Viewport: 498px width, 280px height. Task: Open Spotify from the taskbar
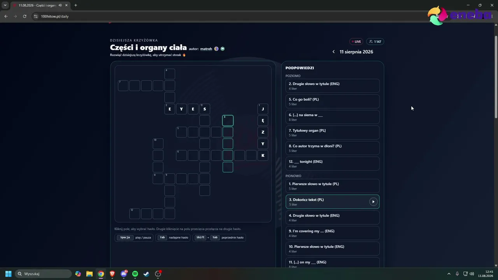click(135, 274)
